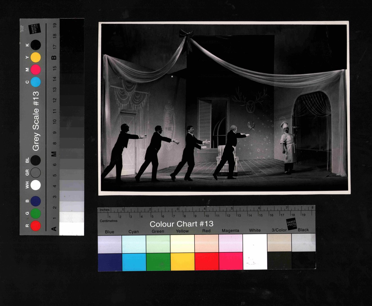Pick the dark blue swatch under Blue
Screen dimensions: 372x306
(x=110, y=262)
